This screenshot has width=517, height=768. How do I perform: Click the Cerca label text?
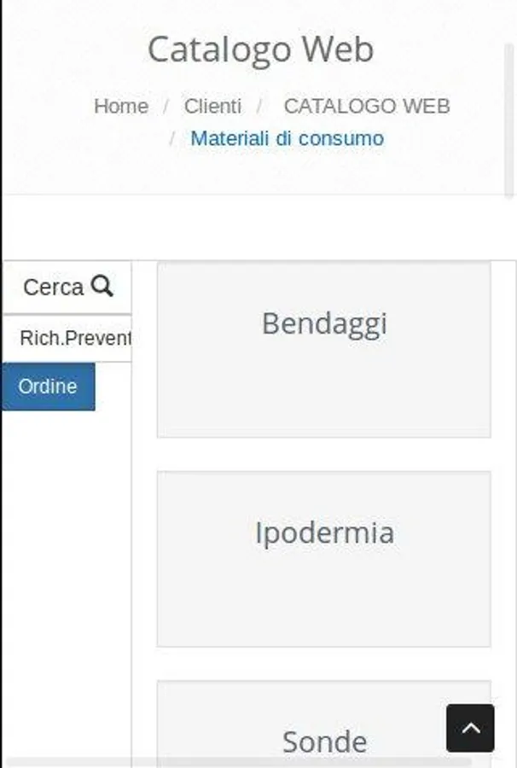coord(53,288)
